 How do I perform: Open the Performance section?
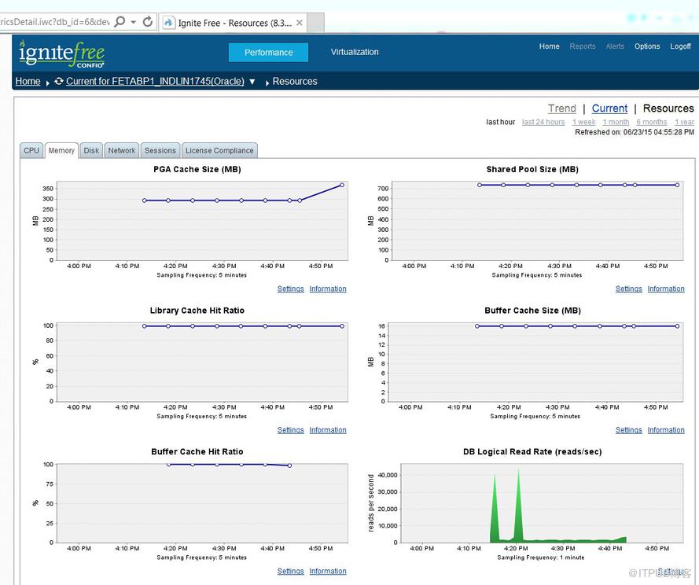coord(268,52)
